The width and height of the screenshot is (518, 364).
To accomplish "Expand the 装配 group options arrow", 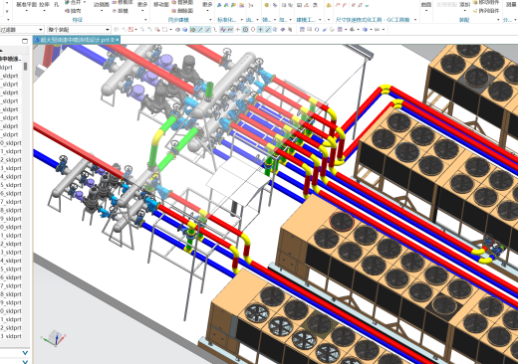I will click(498, 20).
